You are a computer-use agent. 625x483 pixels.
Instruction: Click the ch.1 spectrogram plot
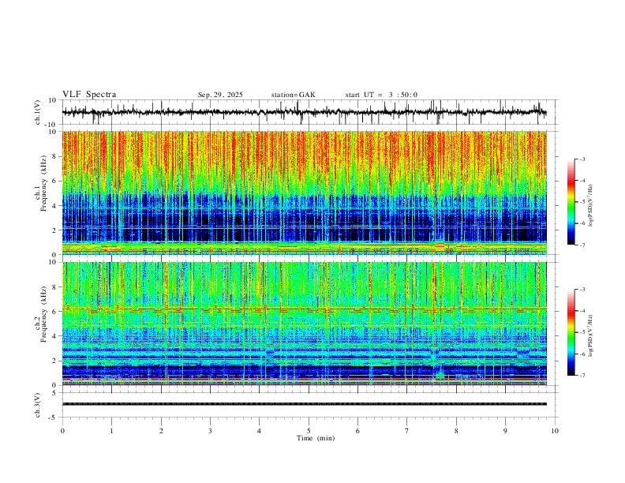(305, 193)
